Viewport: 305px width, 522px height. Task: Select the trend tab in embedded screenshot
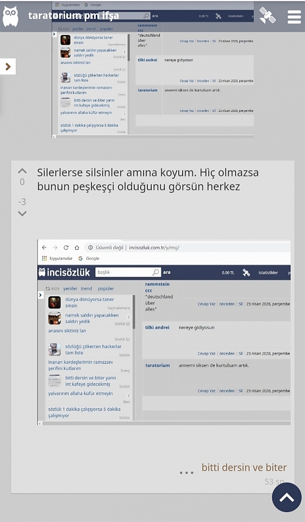tap(86, 289)
